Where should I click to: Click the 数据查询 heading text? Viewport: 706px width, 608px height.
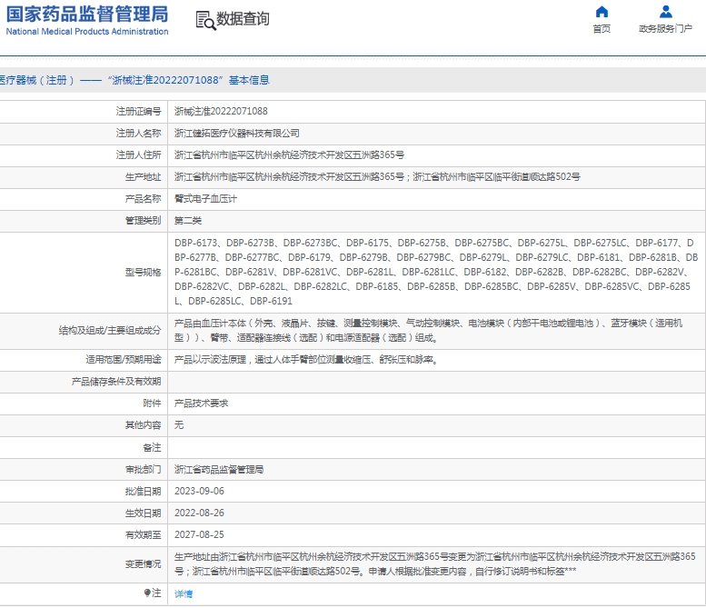244,19
